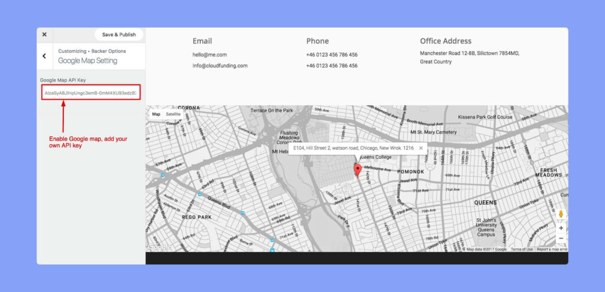Click St John's University Queens Campus label
This screenshot has width=605, height=292.
click(486, 227)
